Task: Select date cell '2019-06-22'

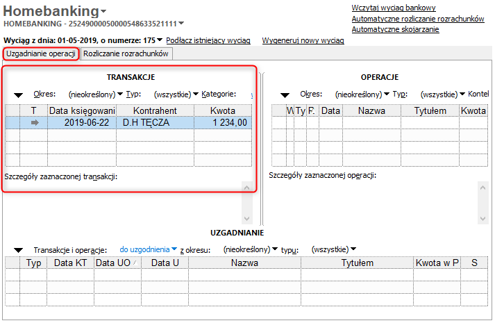Action: point(82,122)
